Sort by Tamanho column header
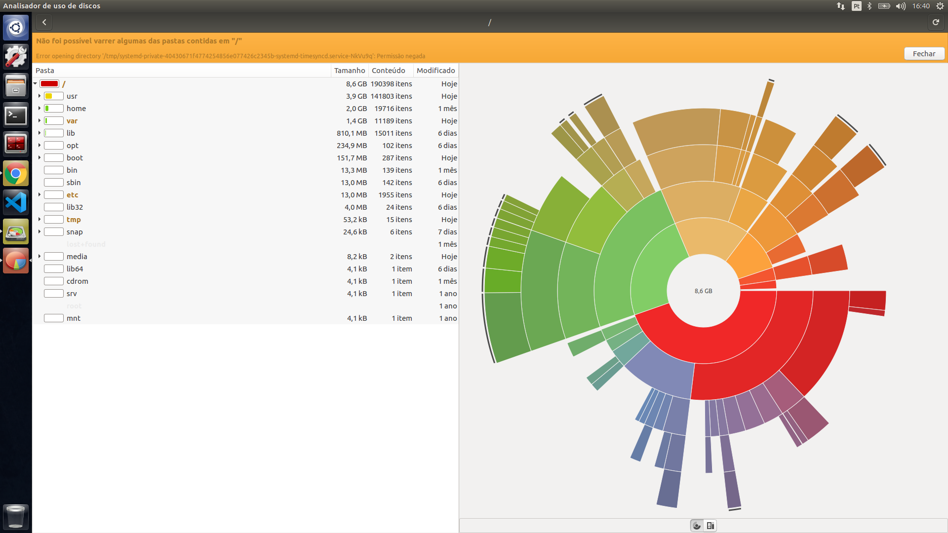948x533 pixels. tap(349, 71)
